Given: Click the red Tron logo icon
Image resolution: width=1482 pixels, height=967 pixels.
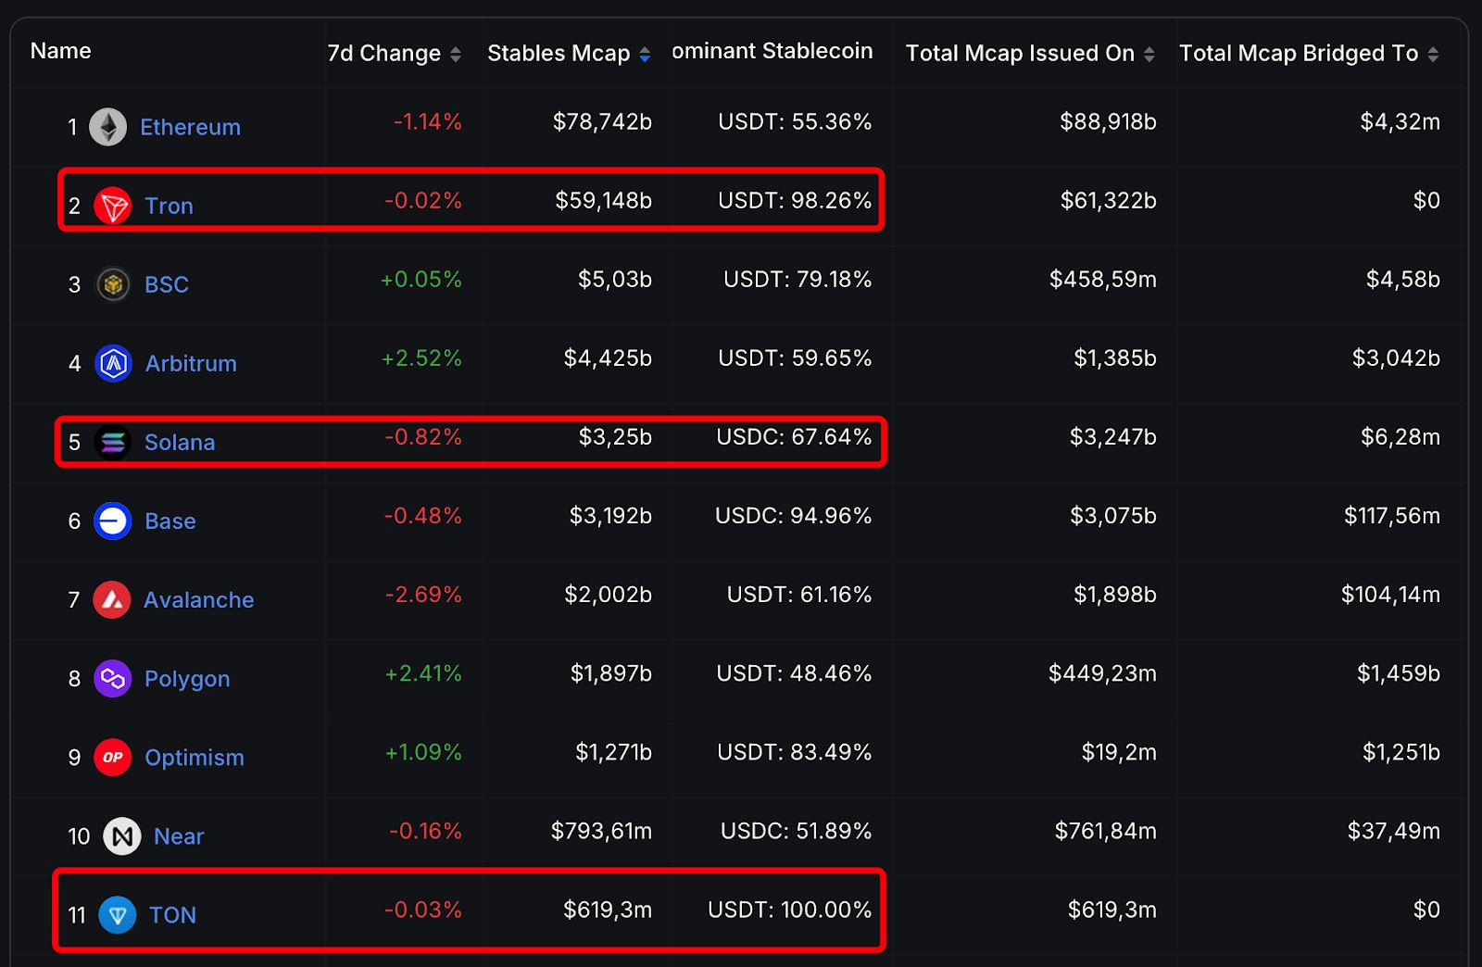Looking at the screenshot, I should tap(113, 206).
